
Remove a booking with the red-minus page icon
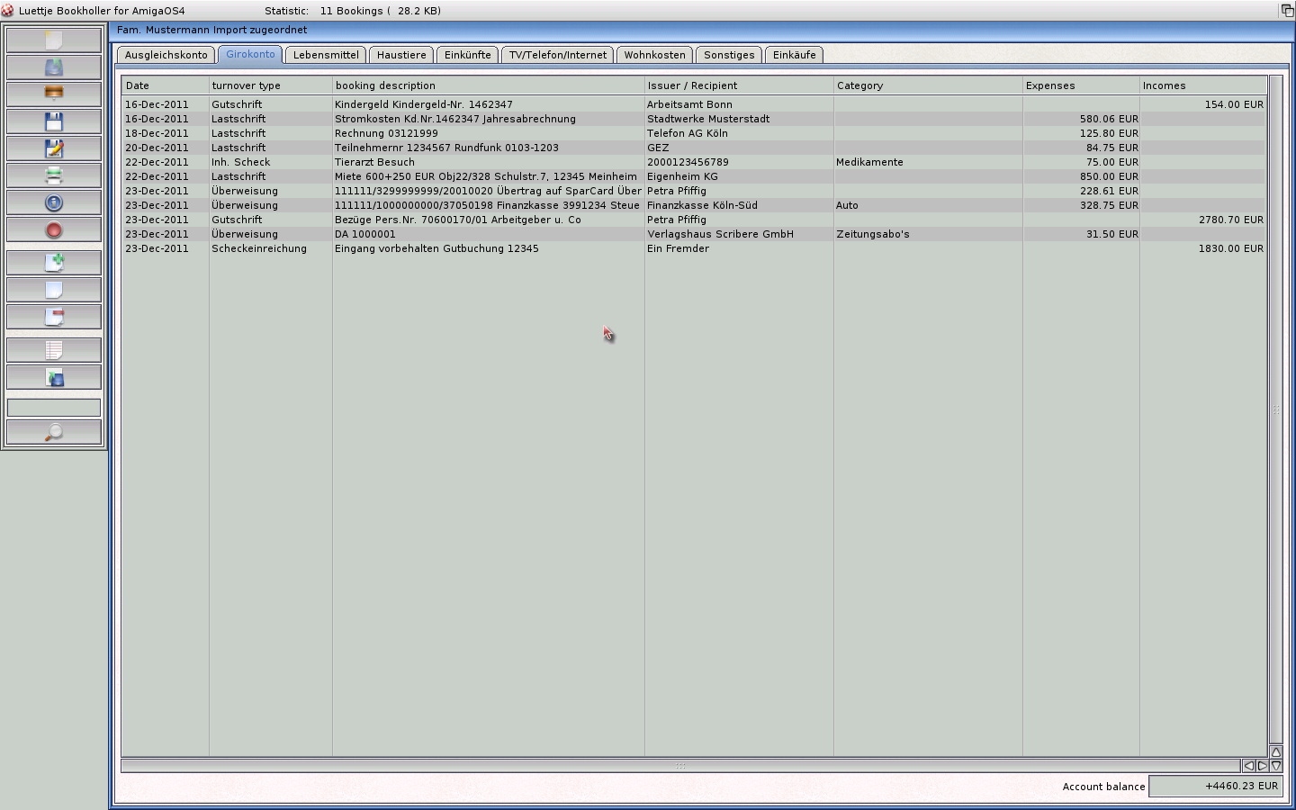pos(54,317)
